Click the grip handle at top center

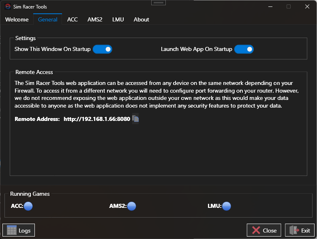coord(158,2)
